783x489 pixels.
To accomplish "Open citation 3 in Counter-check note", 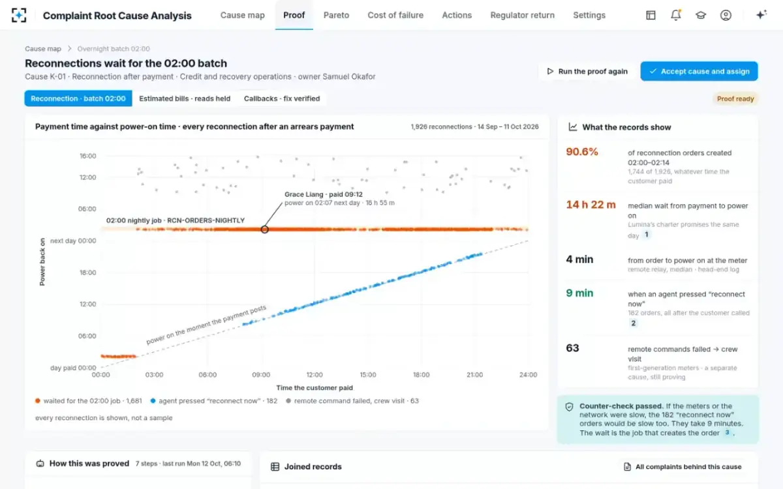I will point(727,432).
